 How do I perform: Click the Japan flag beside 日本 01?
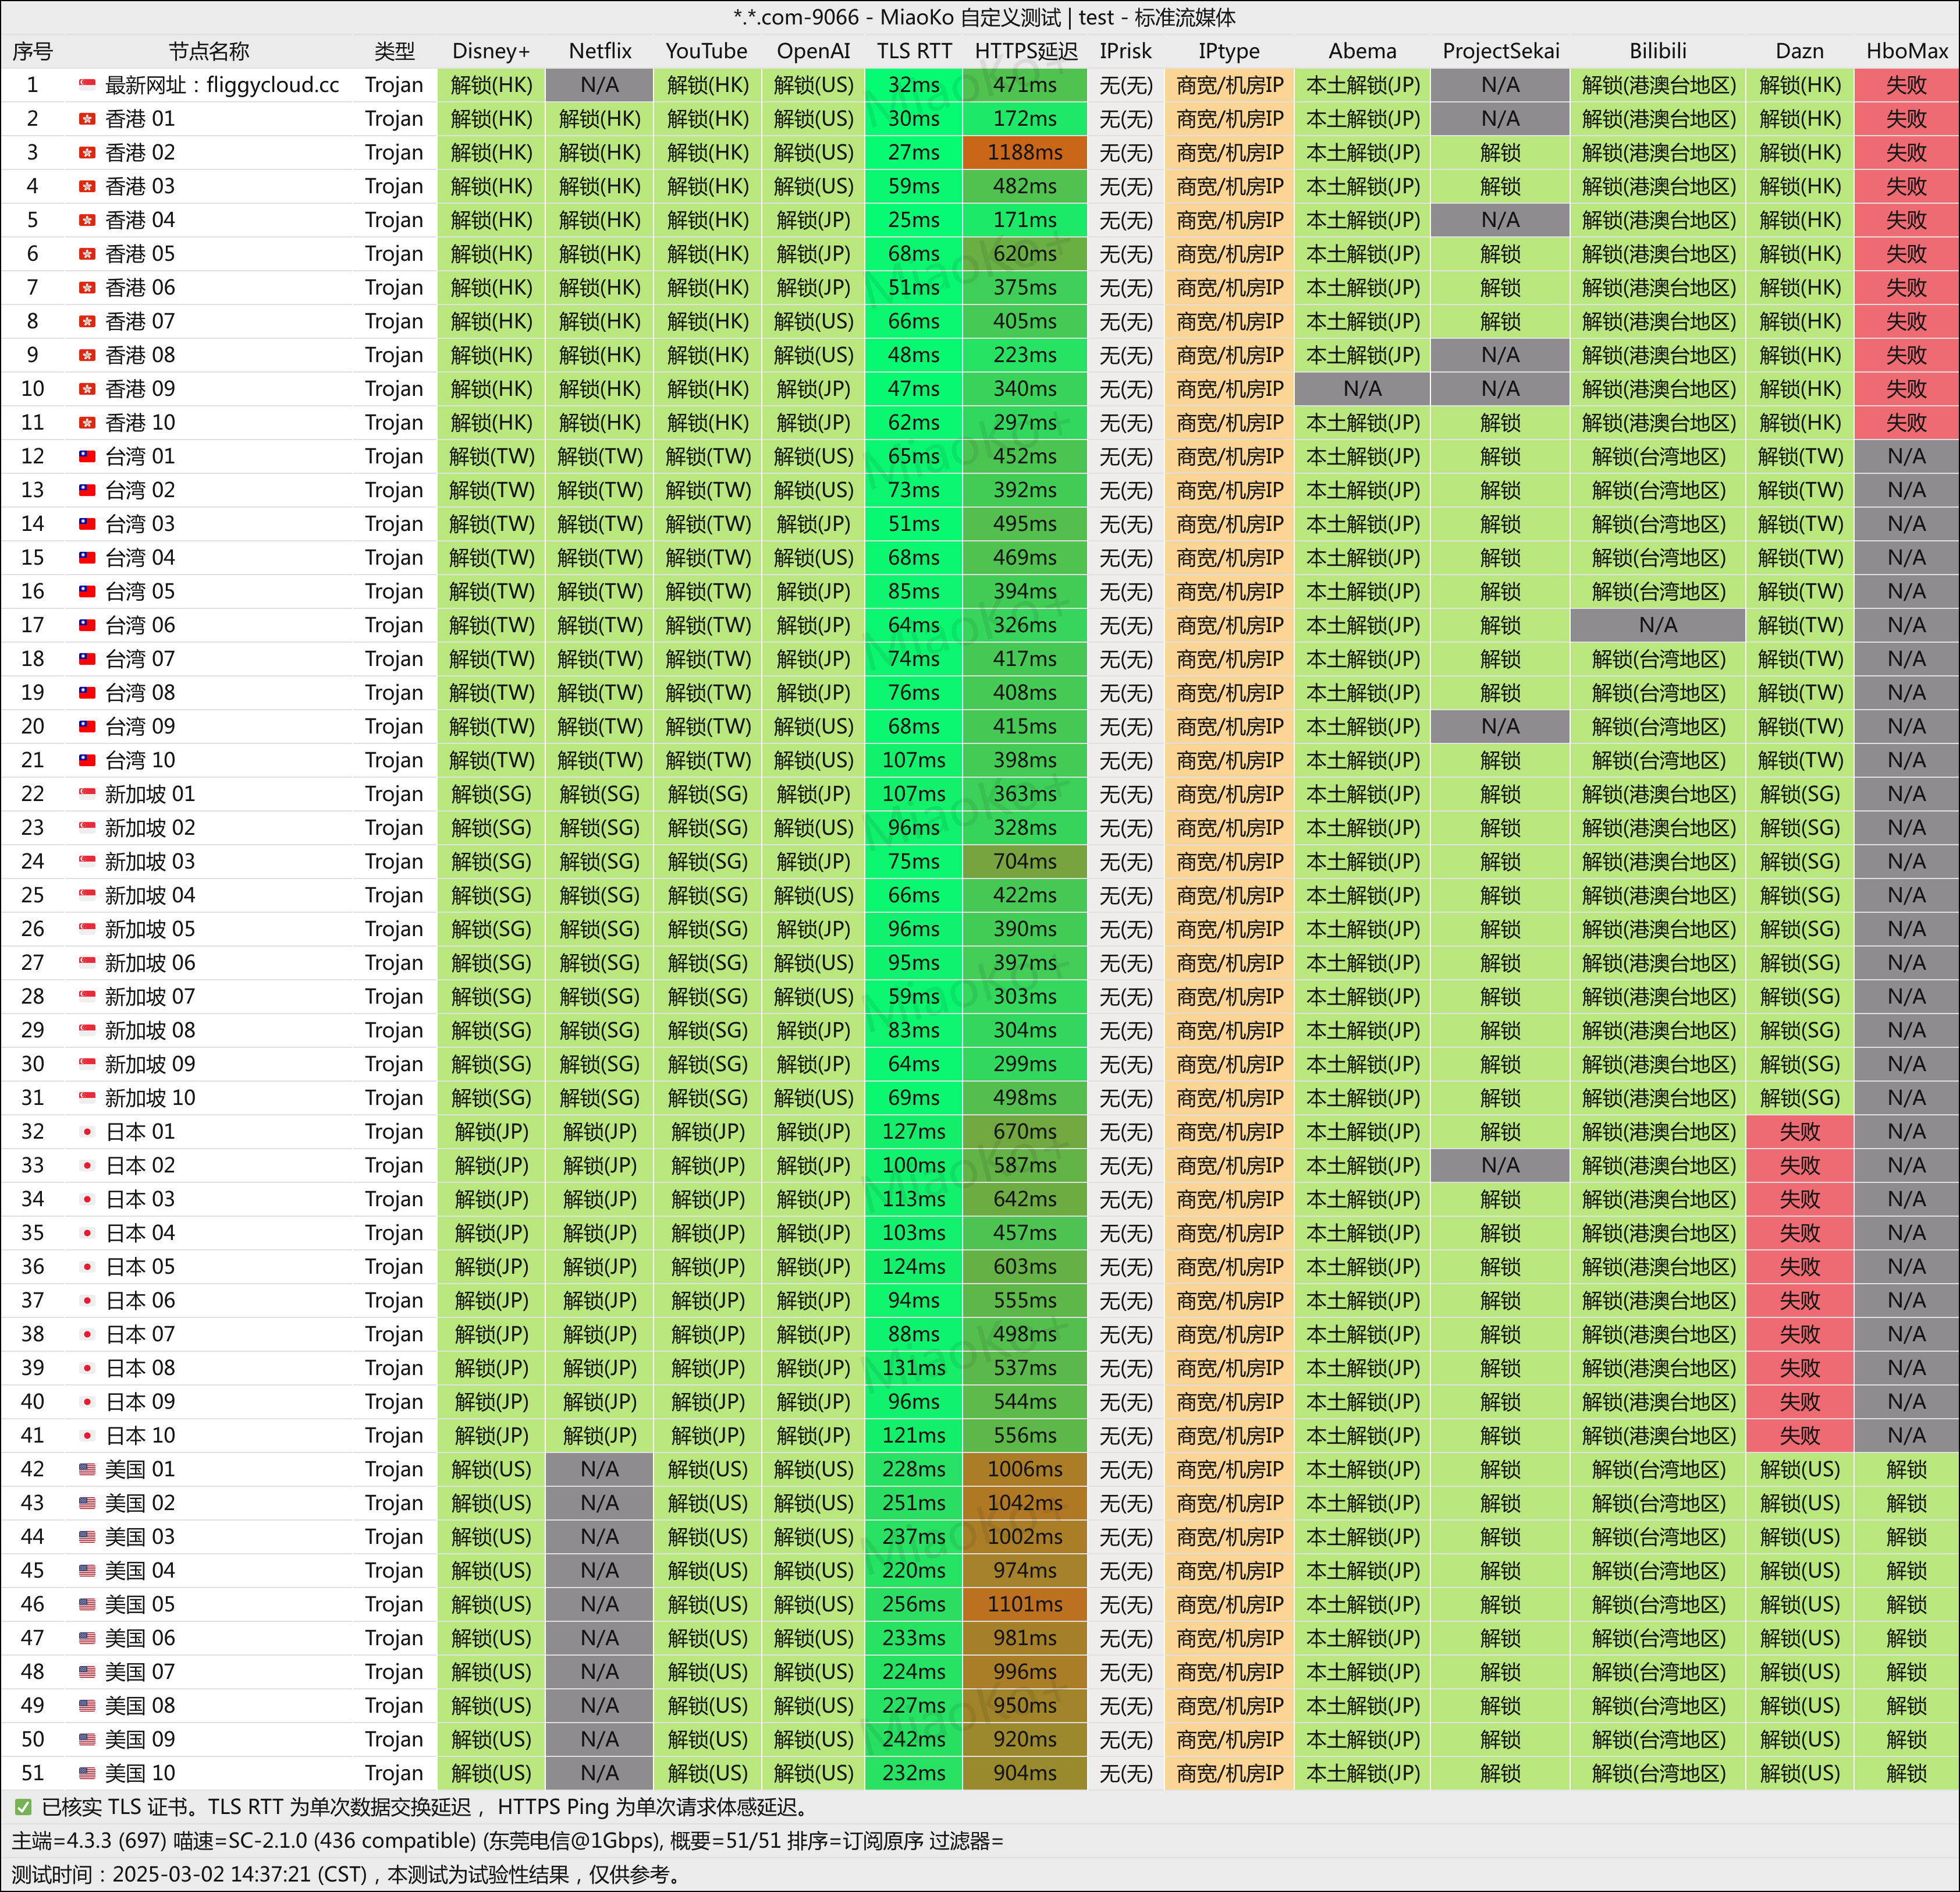[x=87, y=1132]
